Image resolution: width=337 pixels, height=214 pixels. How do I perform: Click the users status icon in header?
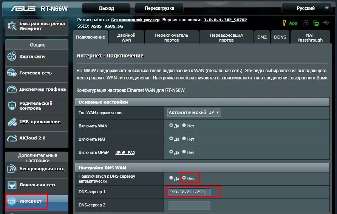click(x=306, y=23)
